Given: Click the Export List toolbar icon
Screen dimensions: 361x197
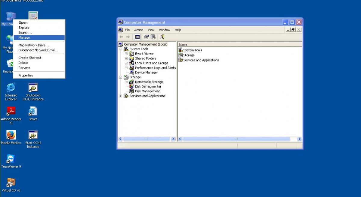Looking at the screenshot, I should tap(153, 37).
